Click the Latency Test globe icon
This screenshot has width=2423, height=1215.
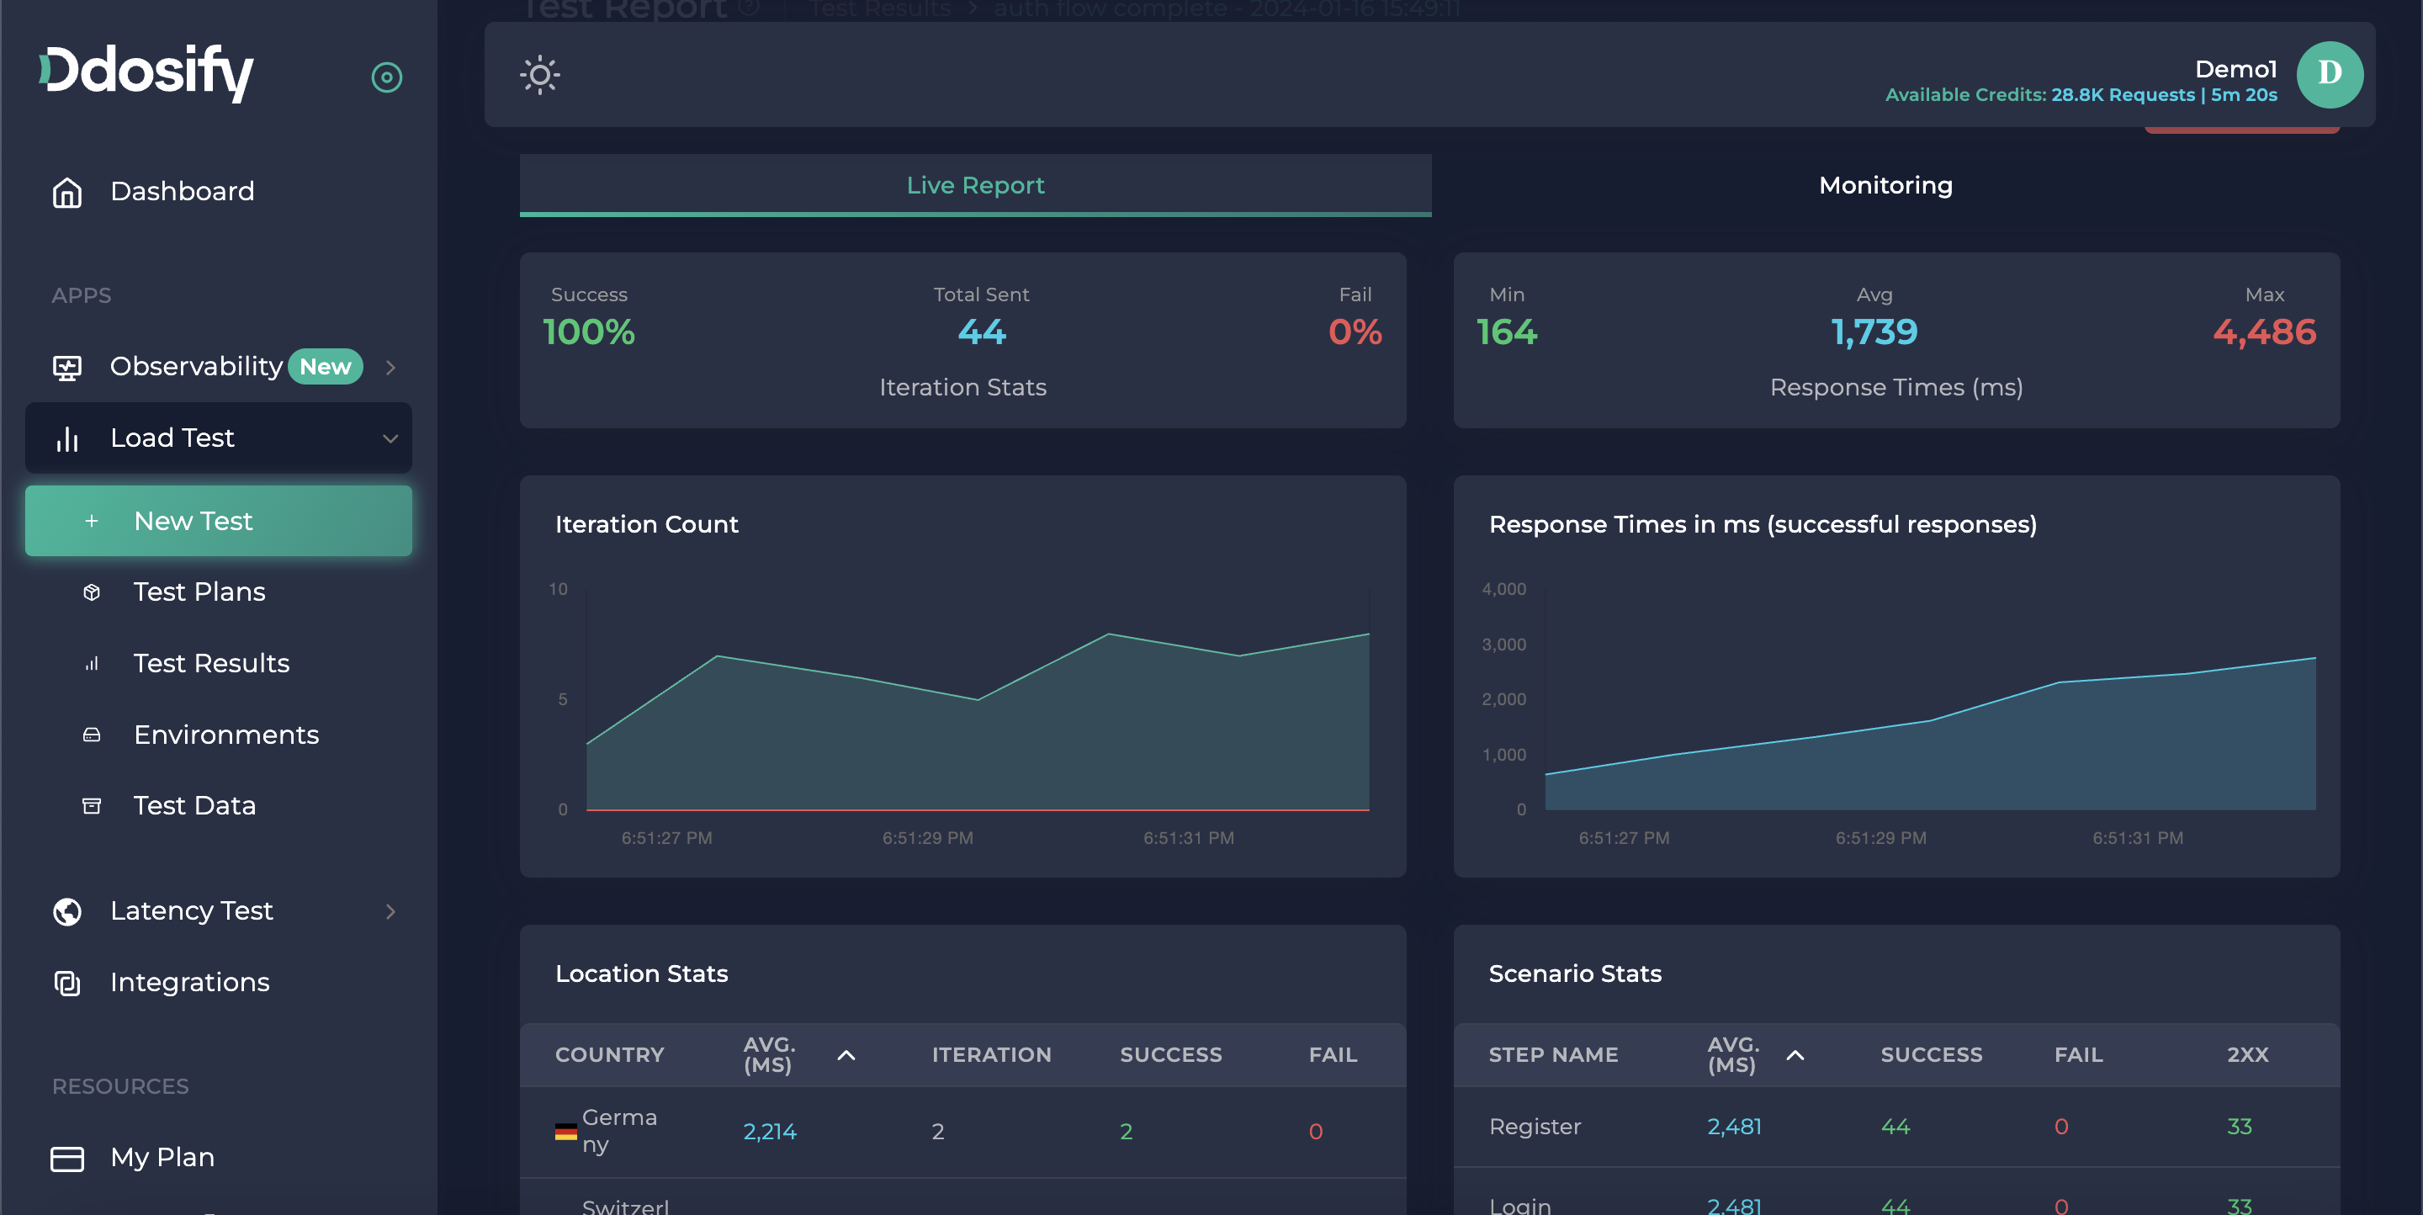tap(66, 911)
